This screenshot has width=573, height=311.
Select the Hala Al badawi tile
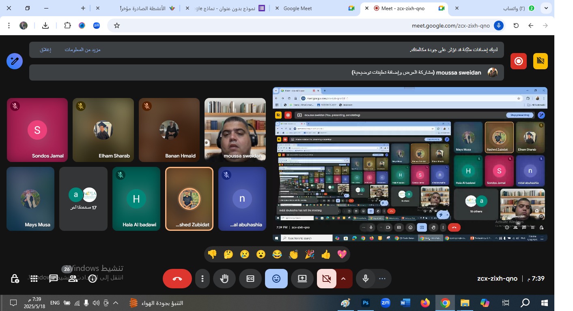pos(136,199)
